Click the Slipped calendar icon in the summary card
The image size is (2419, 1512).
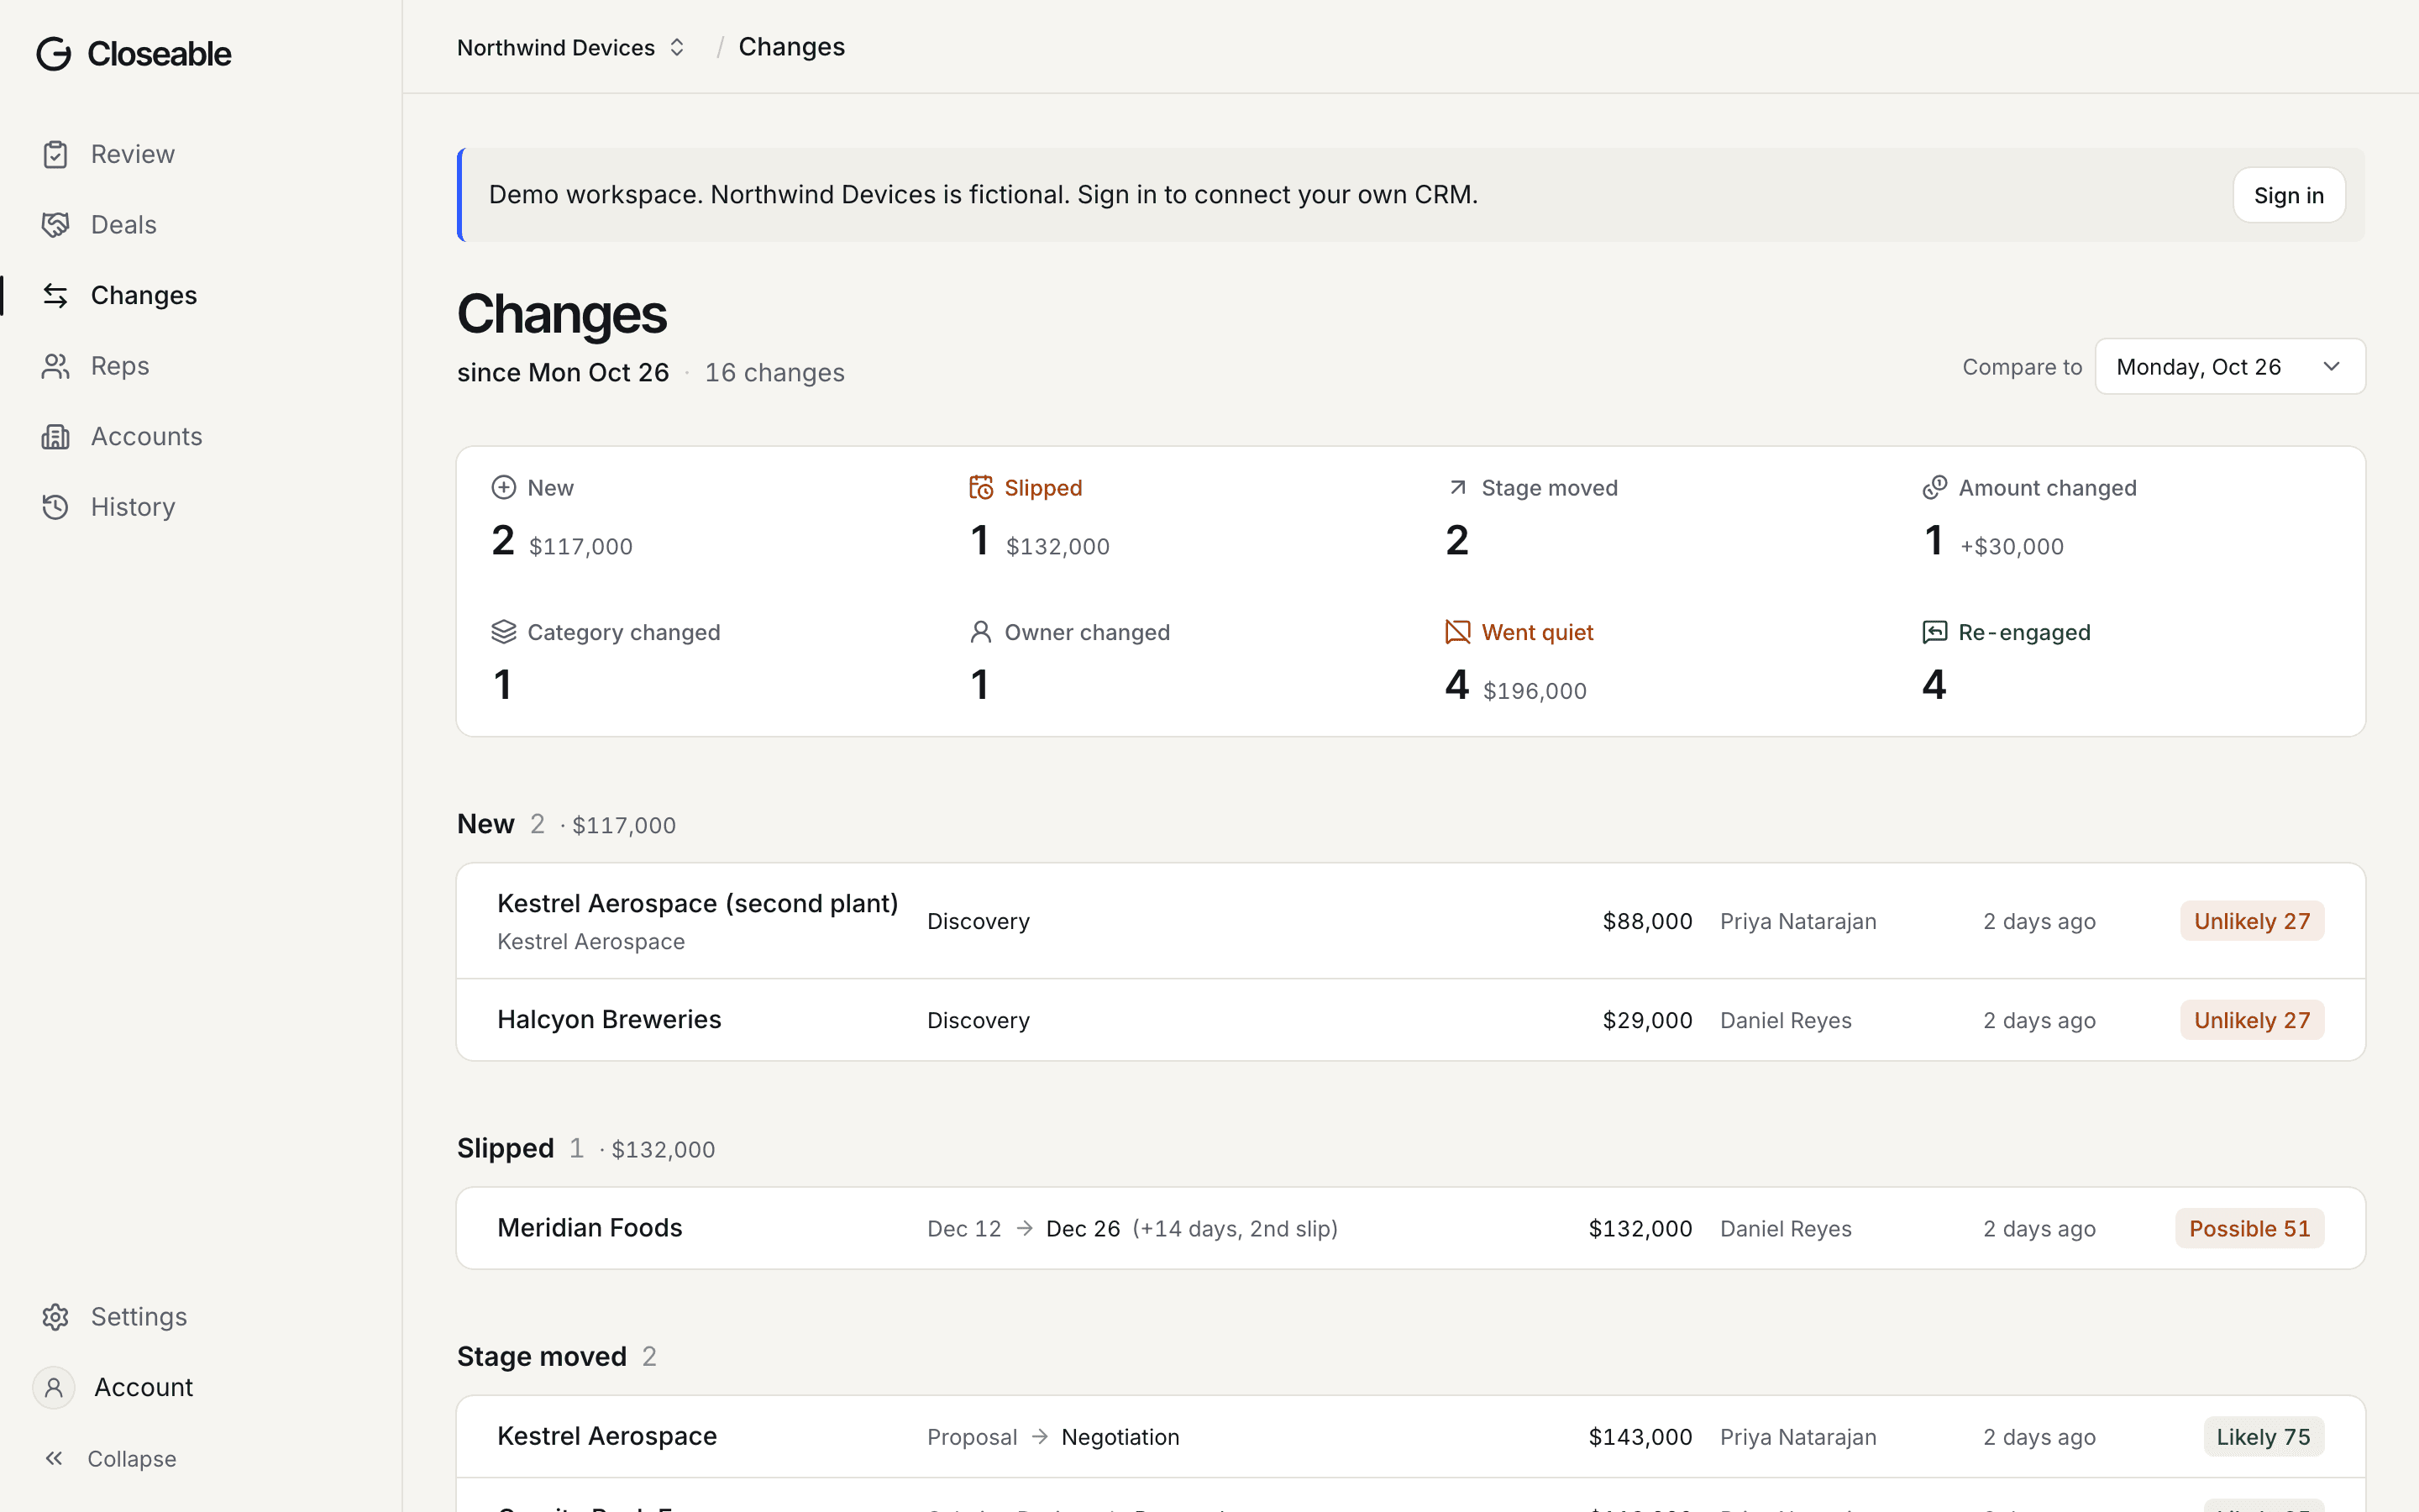point(980,487)
